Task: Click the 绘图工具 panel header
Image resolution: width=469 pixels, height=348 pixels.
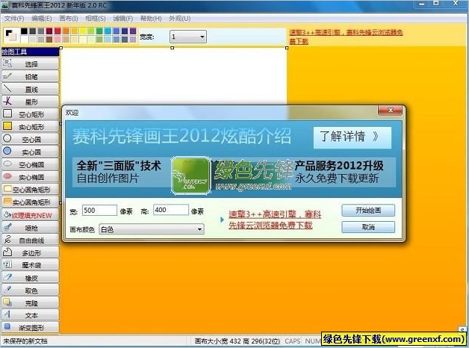Action: [30, 52]
